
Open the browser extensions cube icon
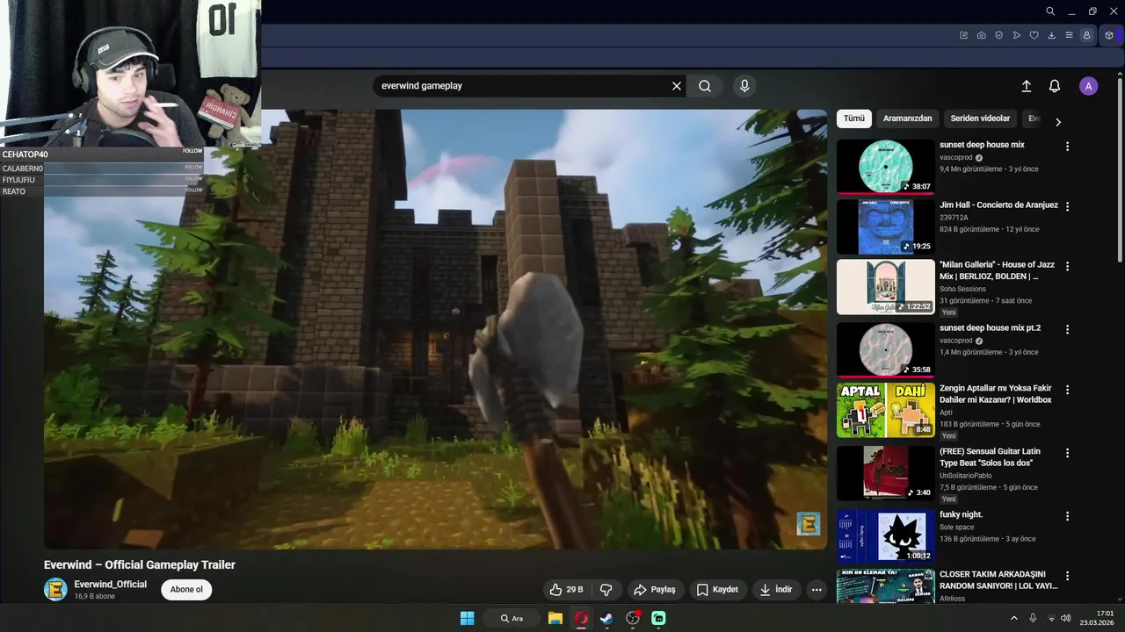coord(1109,35)
